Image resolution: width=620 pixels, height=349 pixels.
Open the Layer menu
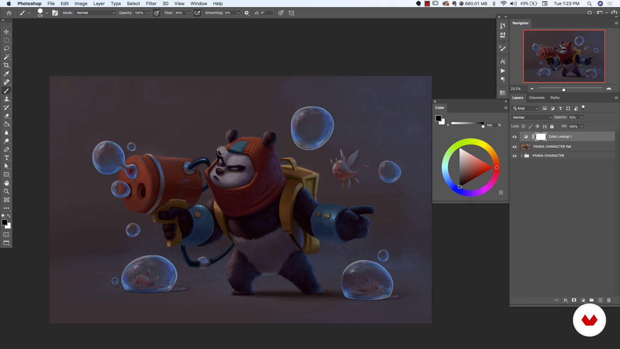pos(99,4)
